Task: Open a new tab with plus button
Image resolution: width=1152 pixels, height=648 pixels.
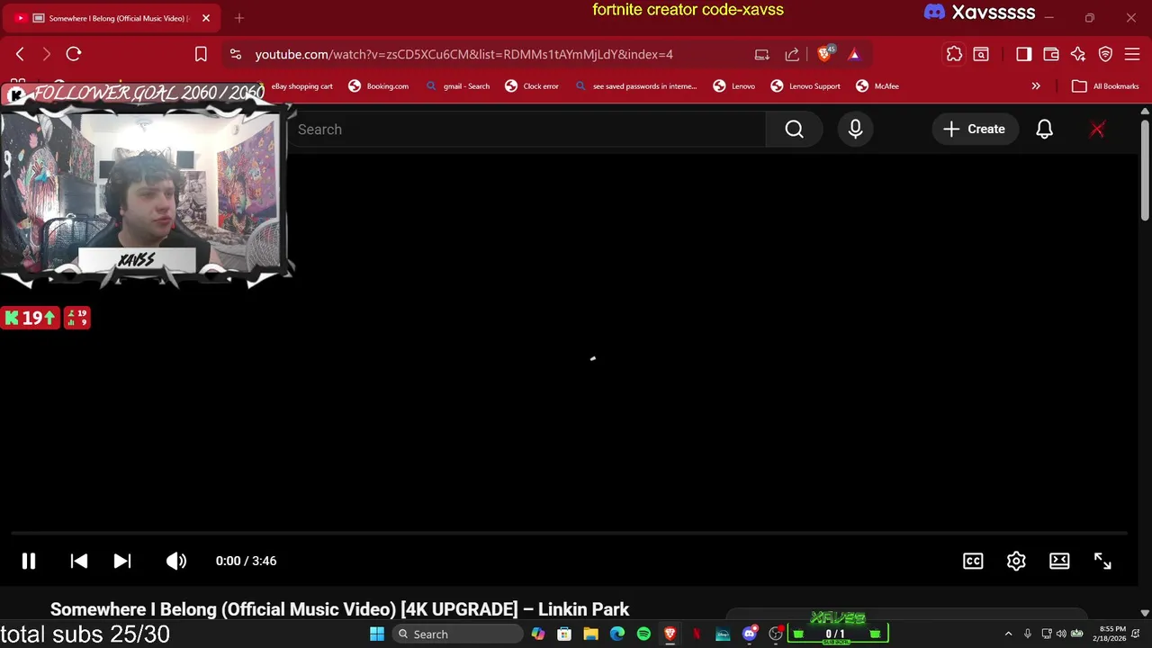Action: coord(239,18)
